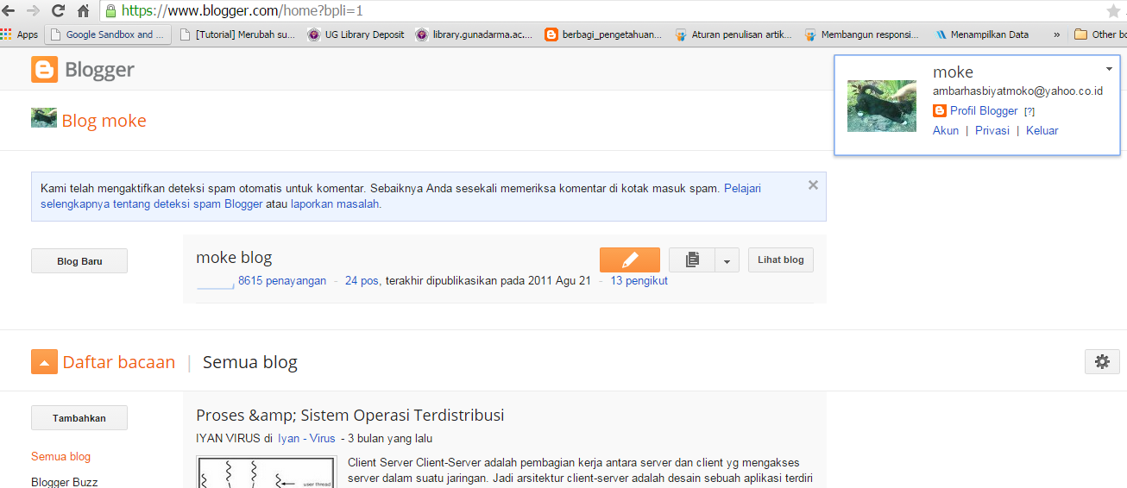The width and height of the screenshot is (1127, 488).
Task: Reload the page with the refresh icon
Action: tap(58, 11)
